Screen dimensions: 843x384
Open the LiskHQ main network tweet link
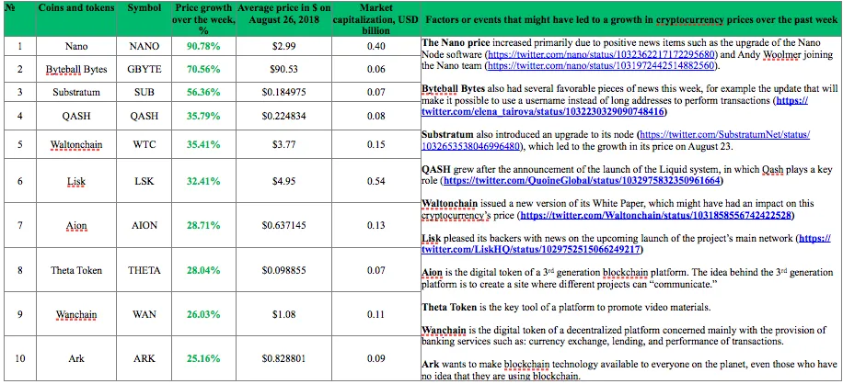click(626, 244)
